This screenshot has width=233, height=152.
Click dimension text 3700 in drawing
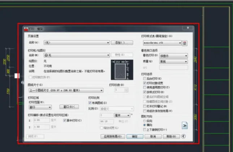8,91
